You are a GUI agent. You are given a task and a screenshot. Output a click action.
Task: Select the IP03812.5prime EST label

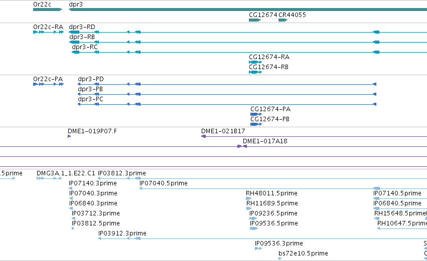95,224
